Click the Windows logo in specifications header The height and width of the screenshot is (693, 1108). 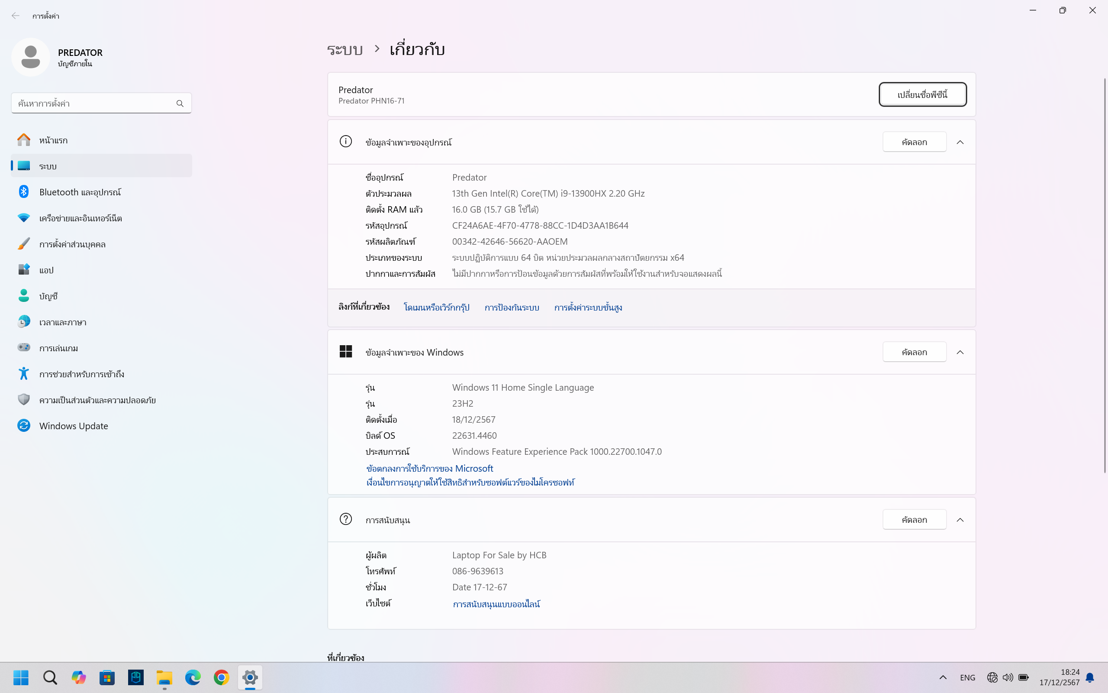(x=346, y=352)
